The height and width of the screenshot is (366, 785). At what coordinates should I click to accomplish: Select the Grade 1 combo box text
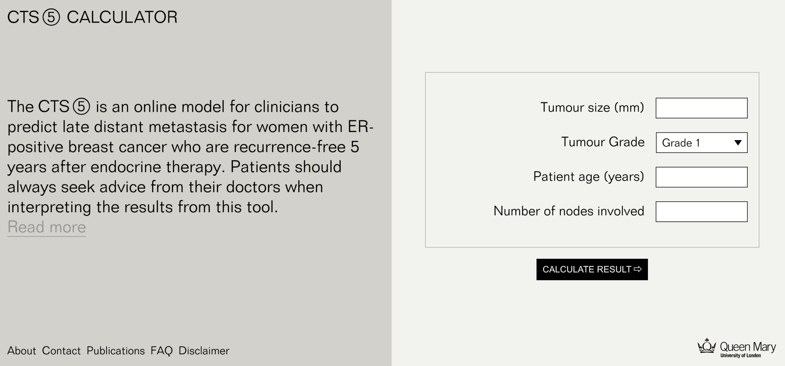(x=681, y=143)
